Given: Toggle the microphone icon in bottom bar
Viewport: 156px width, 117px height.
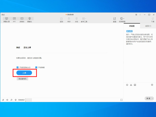Looking at the screenshot, I should (3, 100).
